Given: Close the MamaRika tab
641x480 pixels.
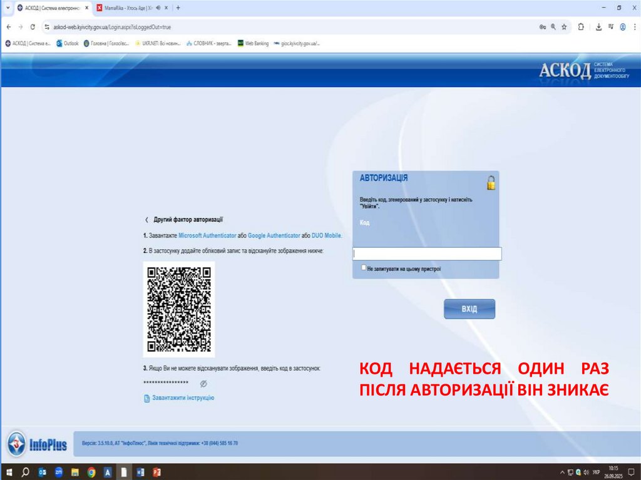Looking at the screenshot, I should click(166, 8).
